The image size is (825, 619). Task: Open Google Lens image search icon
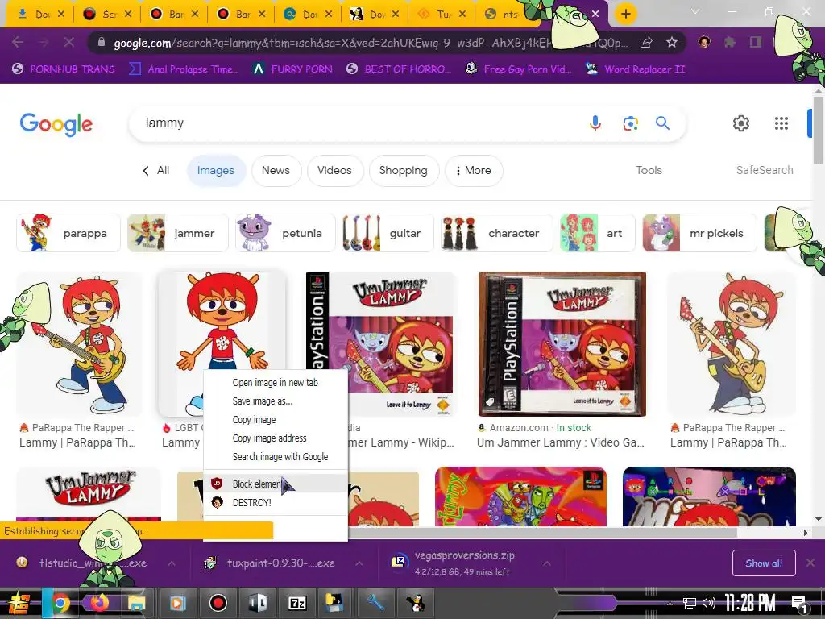click(630, 123)
